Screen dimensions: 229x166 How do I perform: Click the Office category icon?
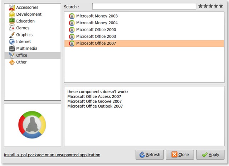click(x=12, y=55)
